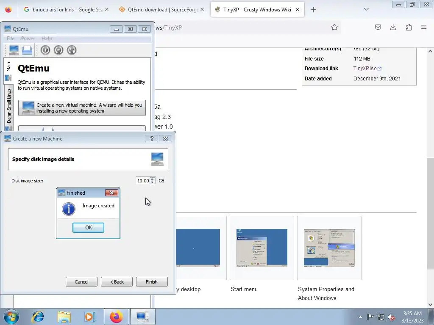Screen dimensions: 434x325
Task: Open the QtEmu File menu
Action: 11,39
